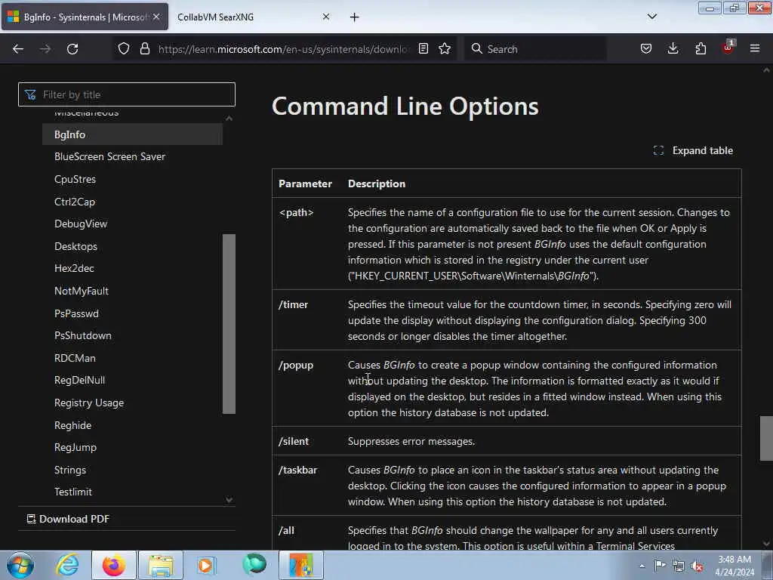Click the sidebar vertical scrollbar thumb

229,323
